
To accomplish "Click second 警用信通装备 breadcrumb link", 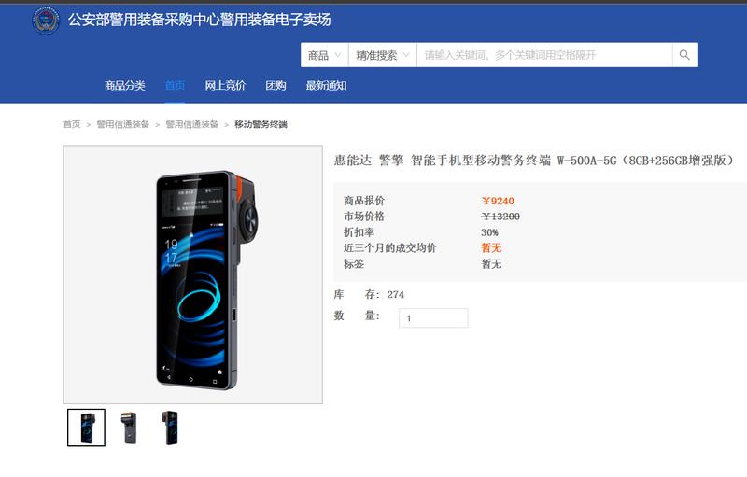I will click(x=192, y=124).
